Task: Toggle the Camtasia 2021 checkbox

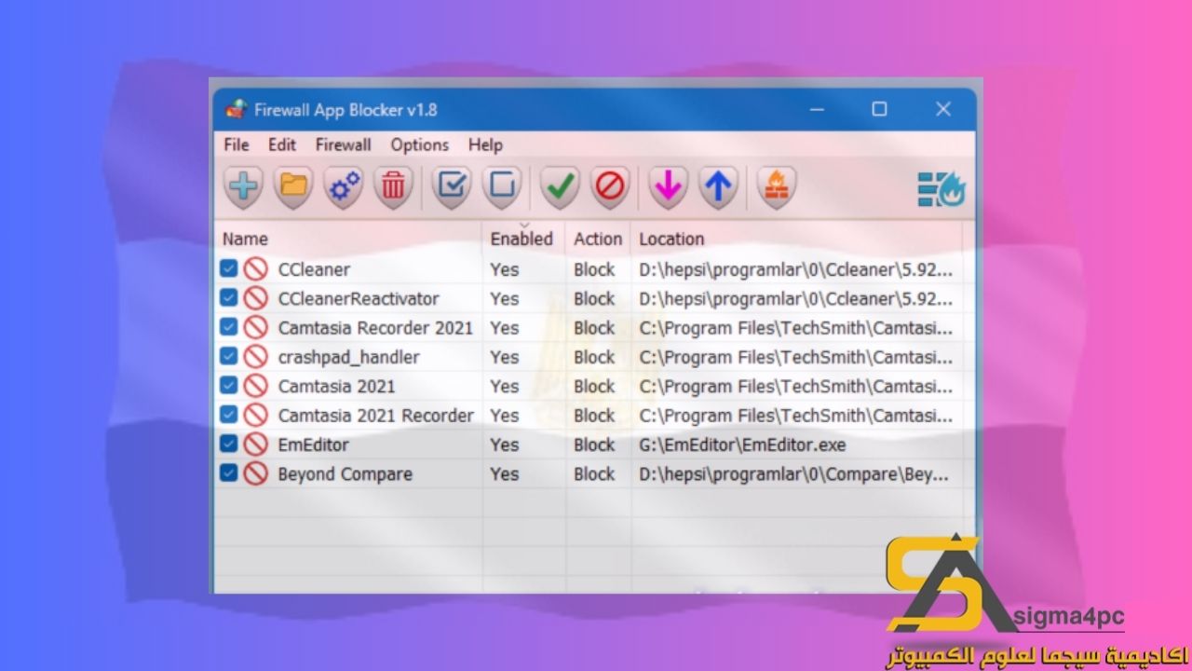Action: pyautogui.click(x=229, y=385)
